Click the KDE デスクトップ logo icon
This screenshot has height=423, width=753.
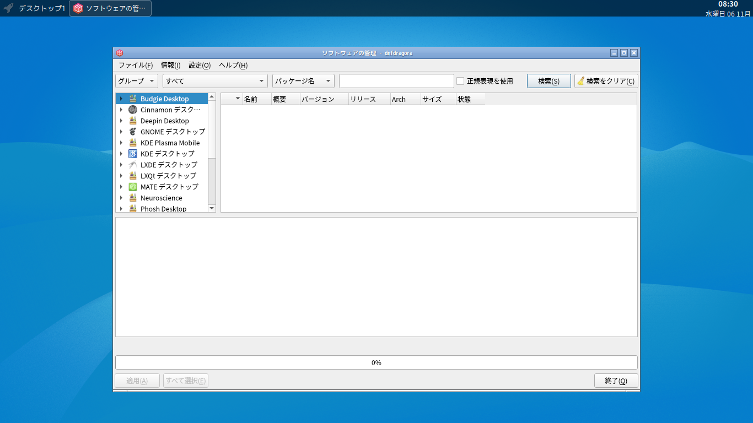pos(133,154)
